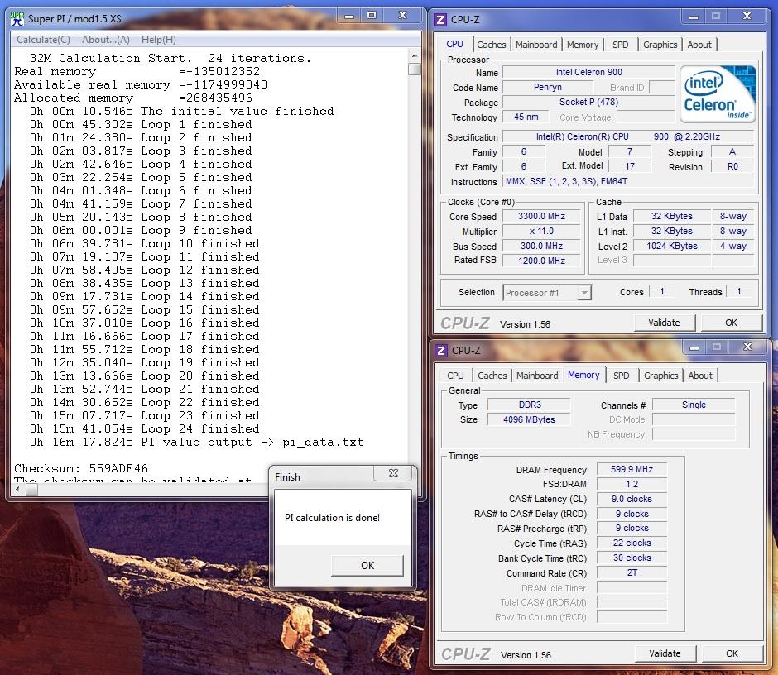Switch to CPU tab in lower CPU-Z window
Viewport: 778px width, 675px height.
coord(455,376)
